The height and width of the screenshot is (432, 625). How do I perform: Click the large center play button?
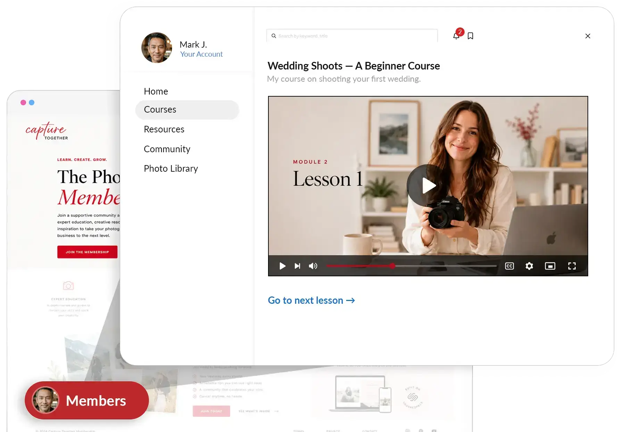click(428, 185)
